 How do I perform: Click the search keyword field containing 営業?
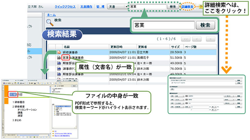tap(147, 6)
